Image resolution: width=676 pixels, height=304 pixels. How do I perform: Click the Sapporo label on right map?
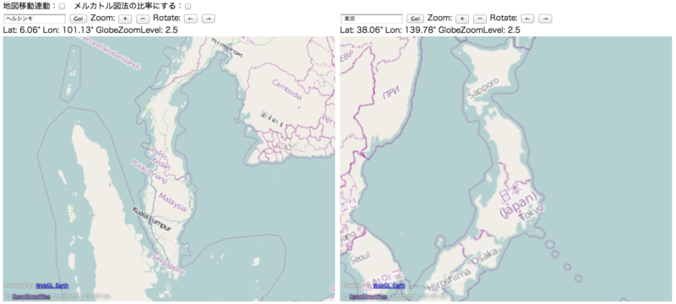pyautogui.click(x=483, y=90)
